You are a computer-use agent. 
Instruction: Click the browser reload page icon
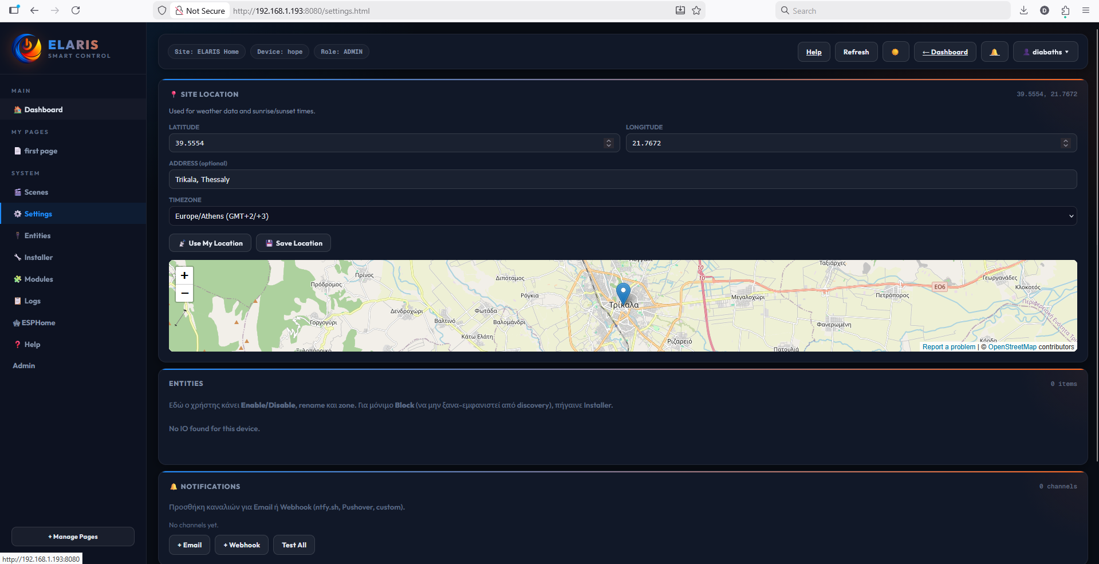pyautogui.click(x=76, y=10)
